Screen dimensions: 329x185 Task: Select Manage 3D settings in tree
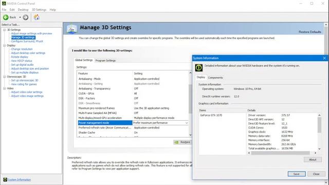coord(23,38)
